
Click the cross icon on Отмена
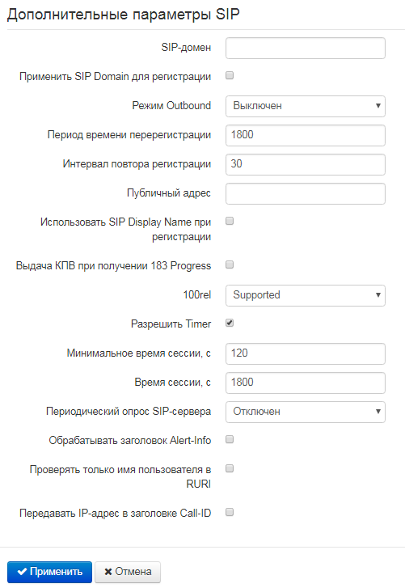tap(108, 572)
